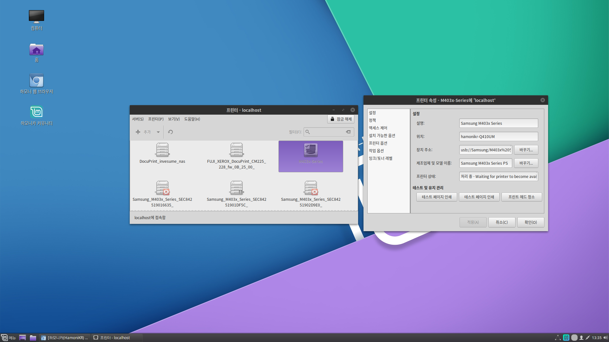Open the 보기(V) menu
Image resolution: width=609 pixels, height=342 pixels.
[x=174, y=119]
